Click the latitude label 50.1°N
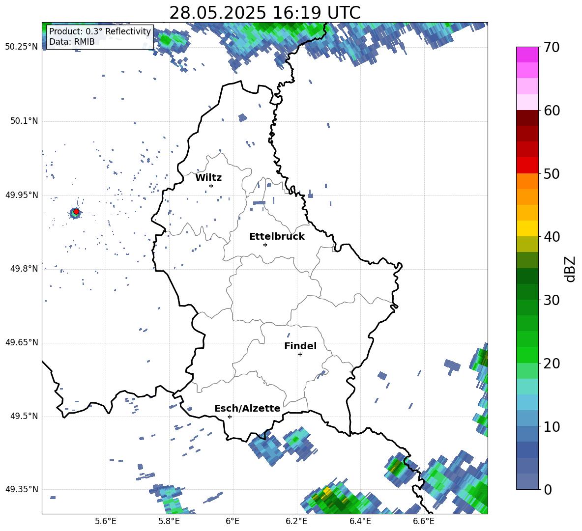The image size is (582, 531). pos(24,121)
